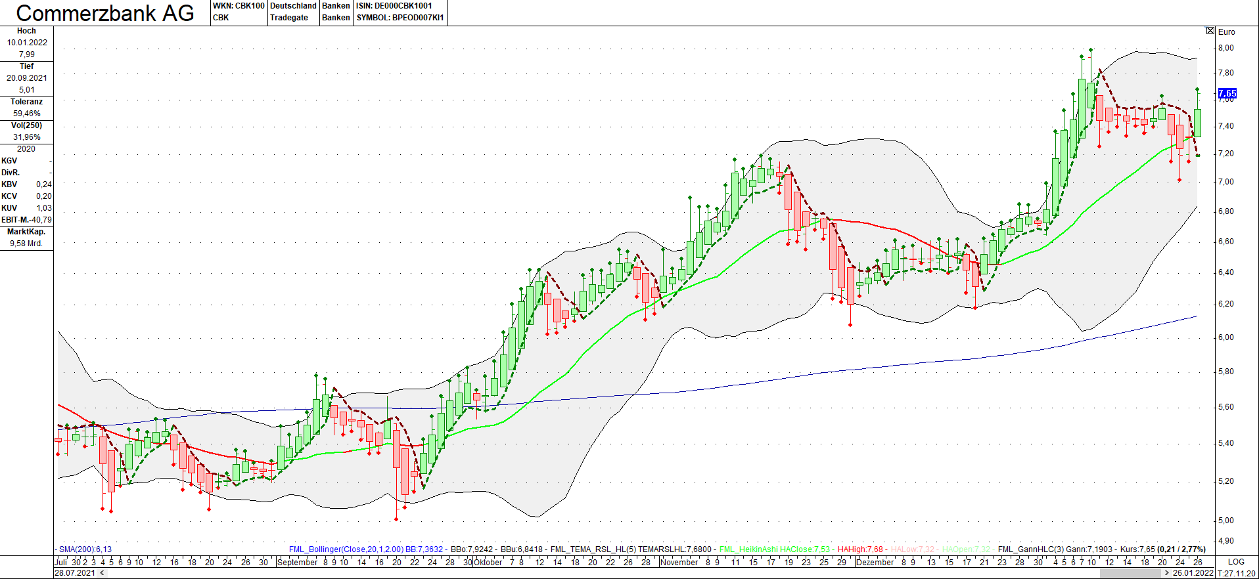Select the 6,00 level on the price axis
The image size is (1259, 579).
point(1226,337)
